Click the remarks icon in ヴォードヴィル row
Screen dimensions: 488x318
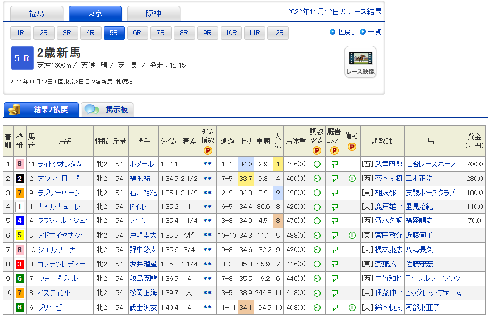coord(352,279)
